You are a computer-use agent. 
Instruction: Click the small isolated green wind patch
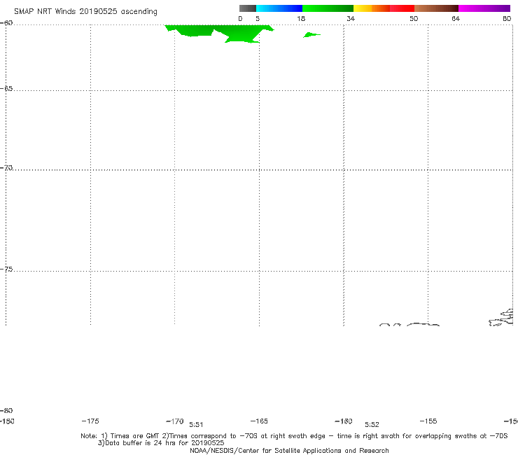(x=311, y=35)
